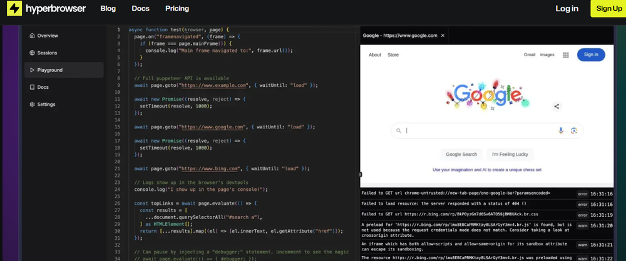Click the Playground play icon
This screenshot has height=261, width=626.
pos(32,70)
